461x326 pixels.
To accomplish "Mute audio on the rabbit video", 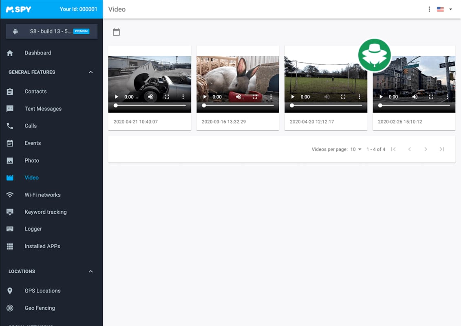I will [238, 97].
